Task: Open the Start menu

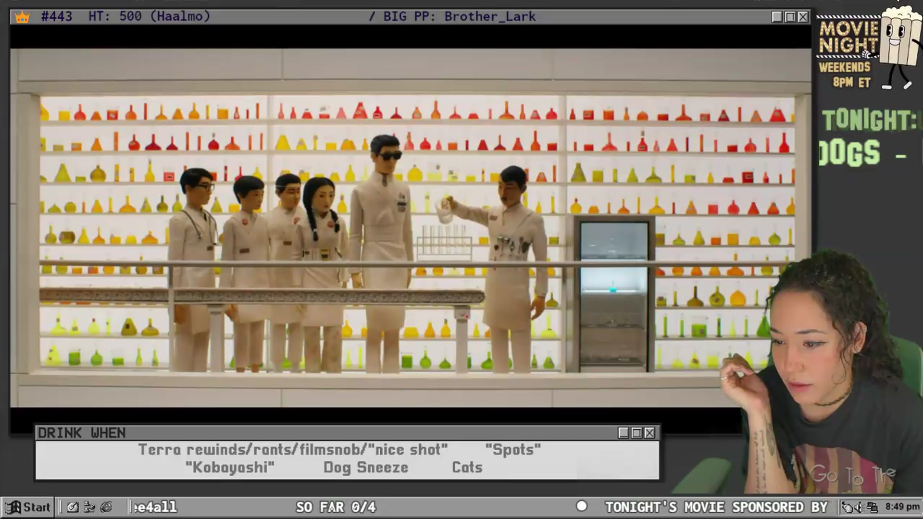Action: [28, 507]
